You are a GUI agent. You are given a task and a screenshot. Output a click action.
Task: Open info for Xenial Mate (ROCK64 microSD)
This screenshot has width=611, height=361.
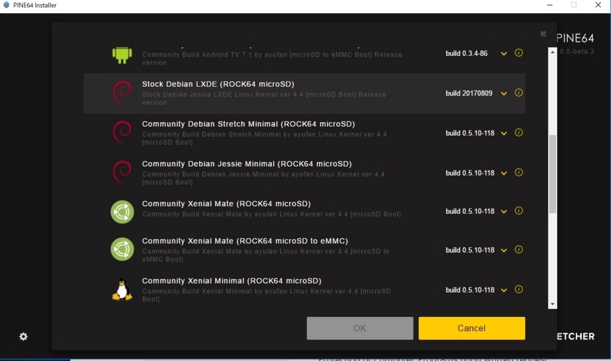point(519,211)
